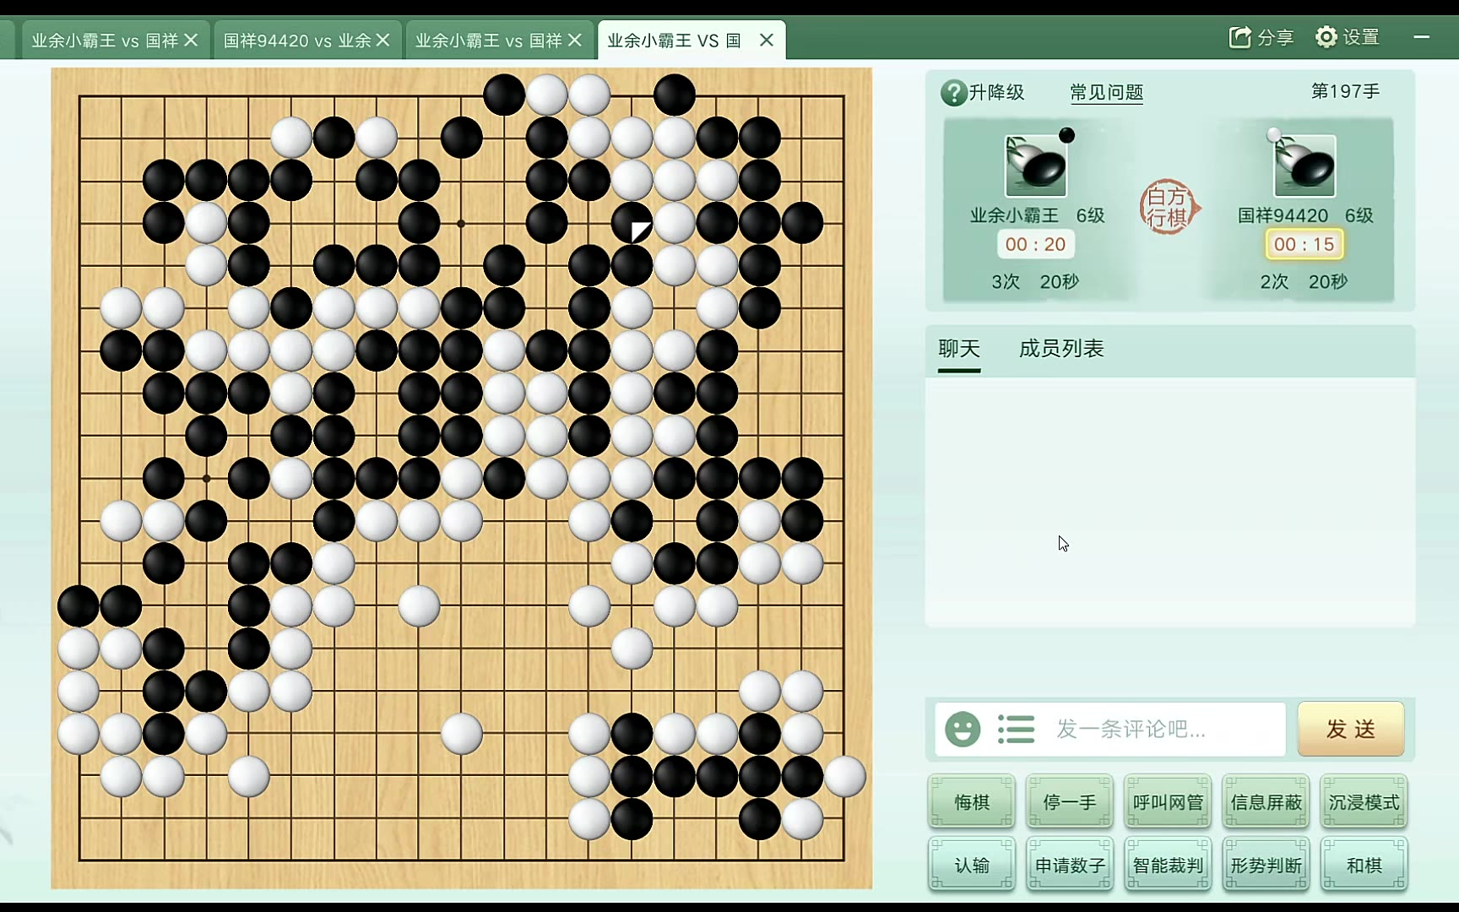Screen dimensions: 1459x912
Task: Click the question mark 升降级 icon
Action: point(953,92)
